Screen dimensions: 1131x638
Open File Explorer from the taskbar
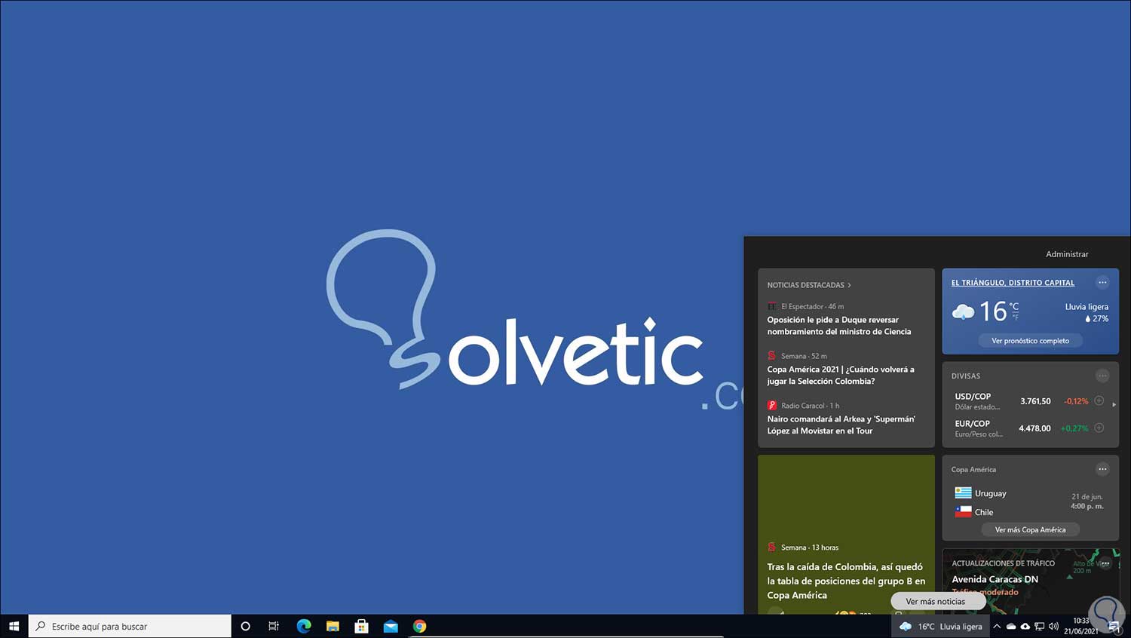pyautogui.click(x=333, y=626)
